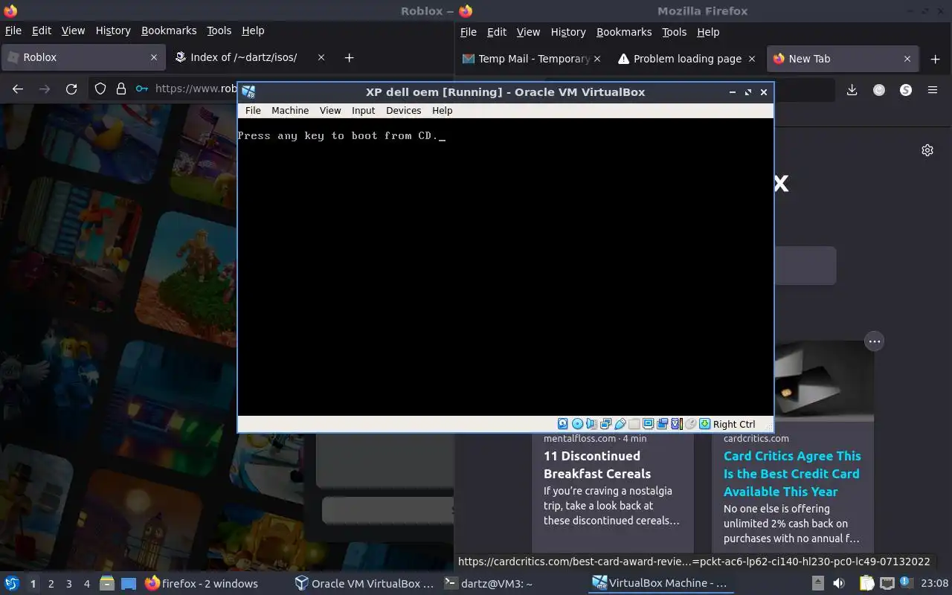
Task: Open the Downloads panel in right Firefox
Action: 852,90
